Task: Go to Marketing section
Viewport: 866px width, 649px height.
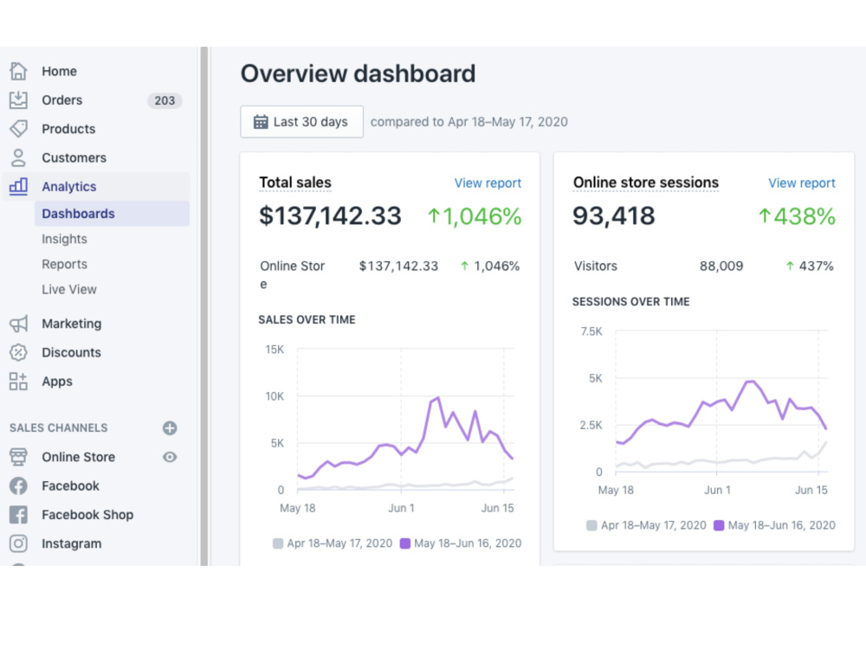Action: (72, 324)
